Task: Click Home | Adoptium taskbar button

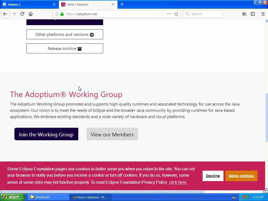Action: [x=91, y=197]
